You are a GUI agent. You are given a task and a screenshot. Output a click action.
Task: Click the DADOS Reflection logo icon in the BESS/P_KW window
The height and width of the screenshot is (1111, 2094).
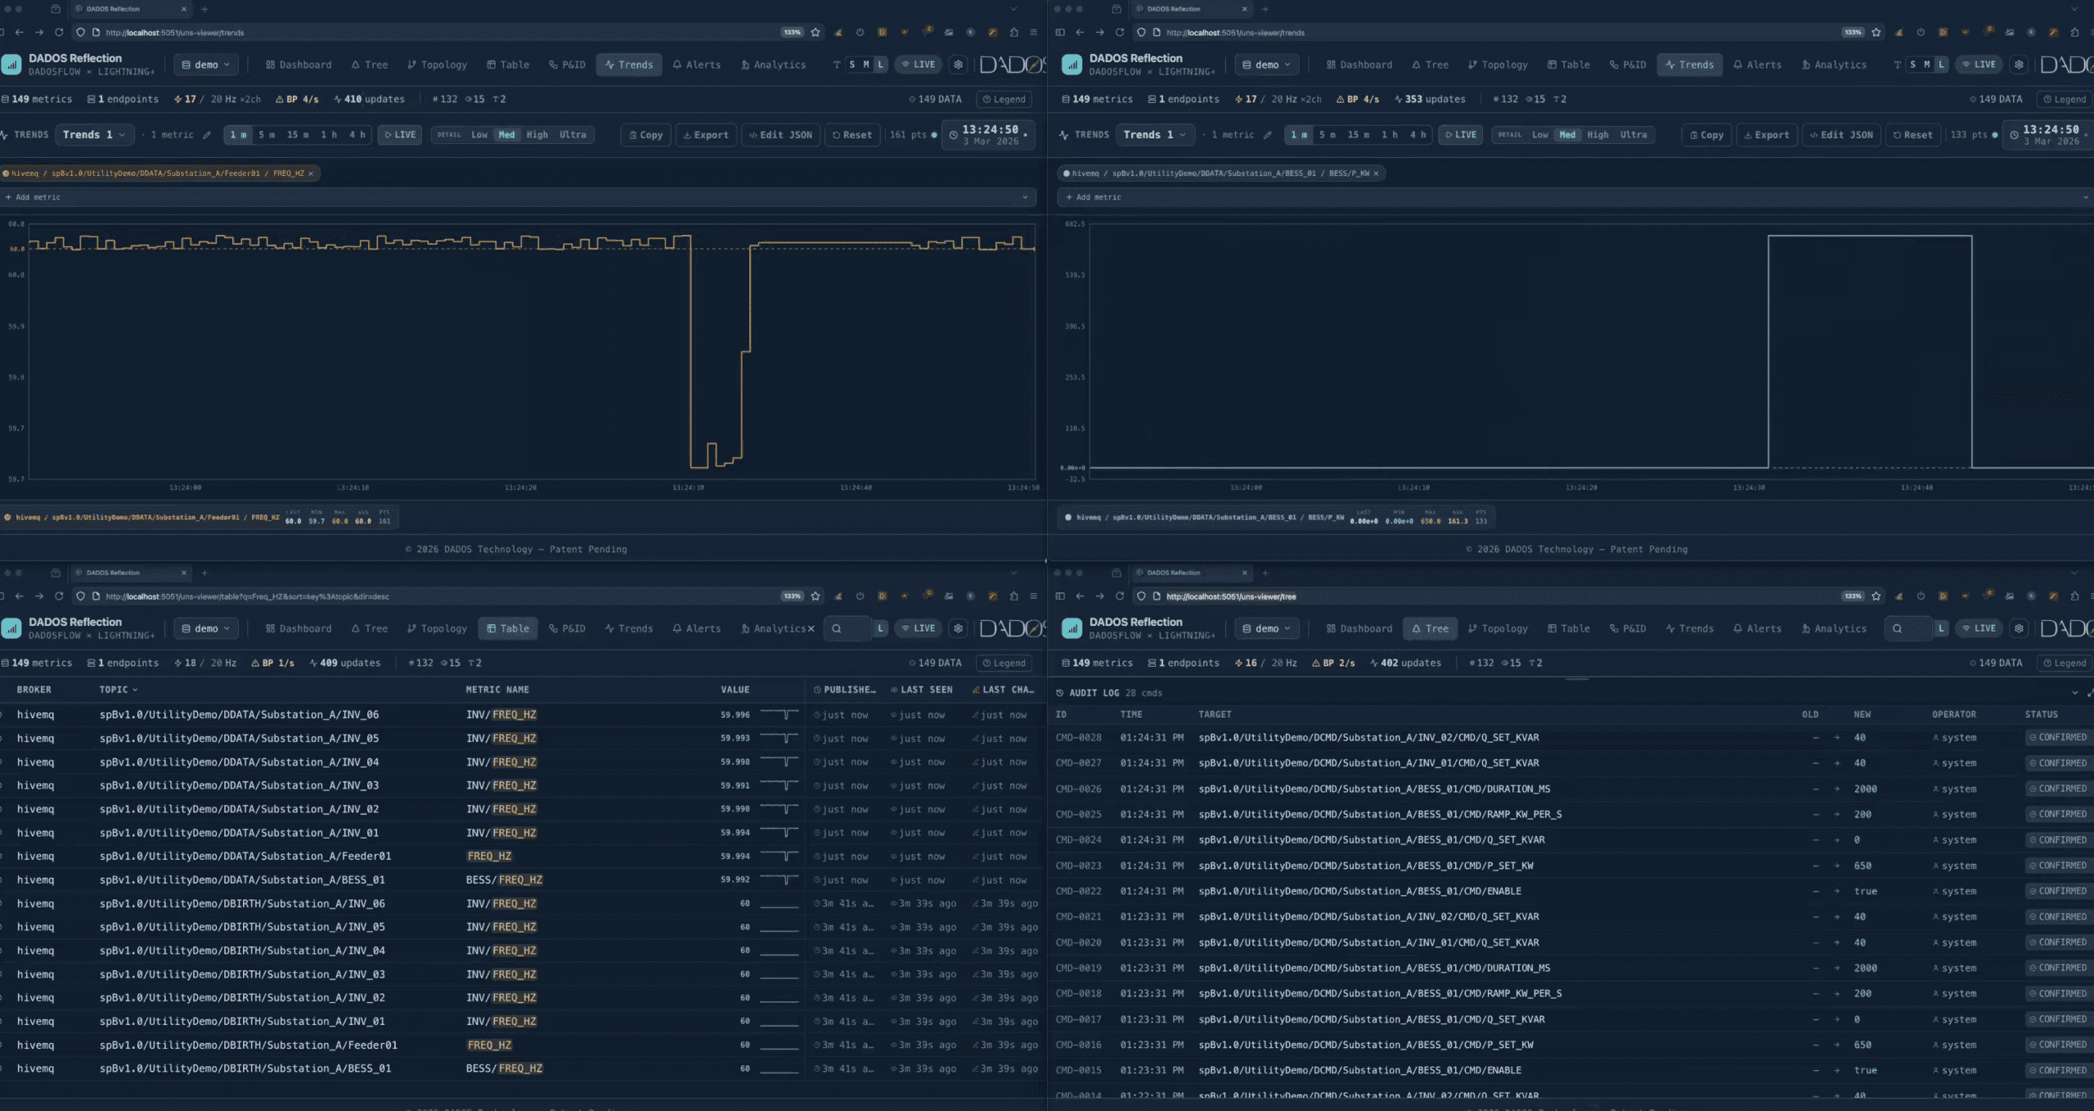[1072, 65]
